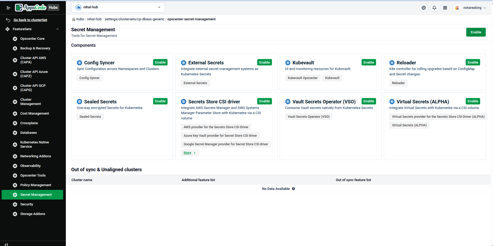Click the Vault Secrets Operator icon

coord(288,101)
